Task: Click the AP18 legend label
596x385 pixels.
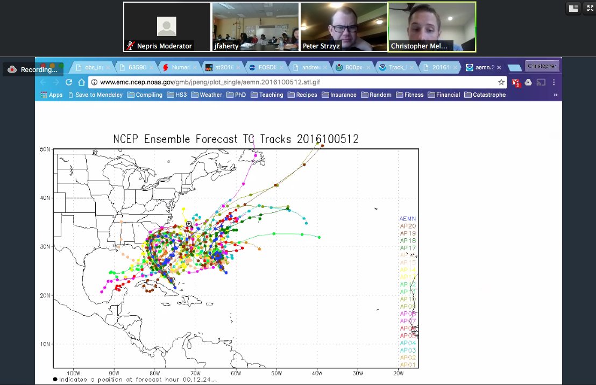Action: tap(408, 240)
